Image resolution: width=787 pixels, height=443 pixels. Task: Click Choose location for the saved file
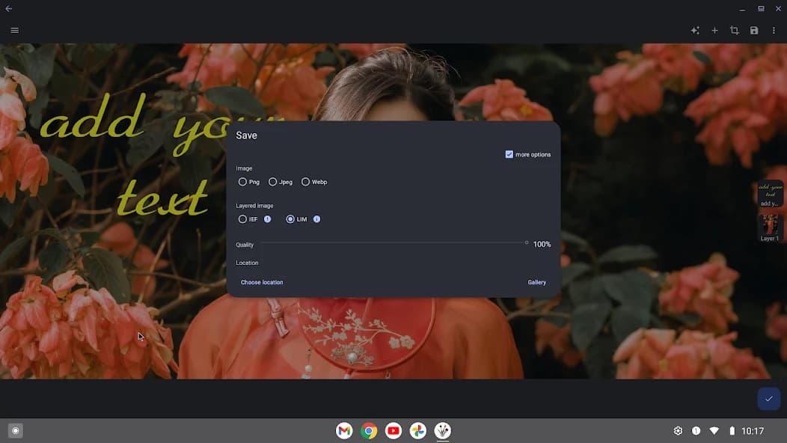point(262,282)
